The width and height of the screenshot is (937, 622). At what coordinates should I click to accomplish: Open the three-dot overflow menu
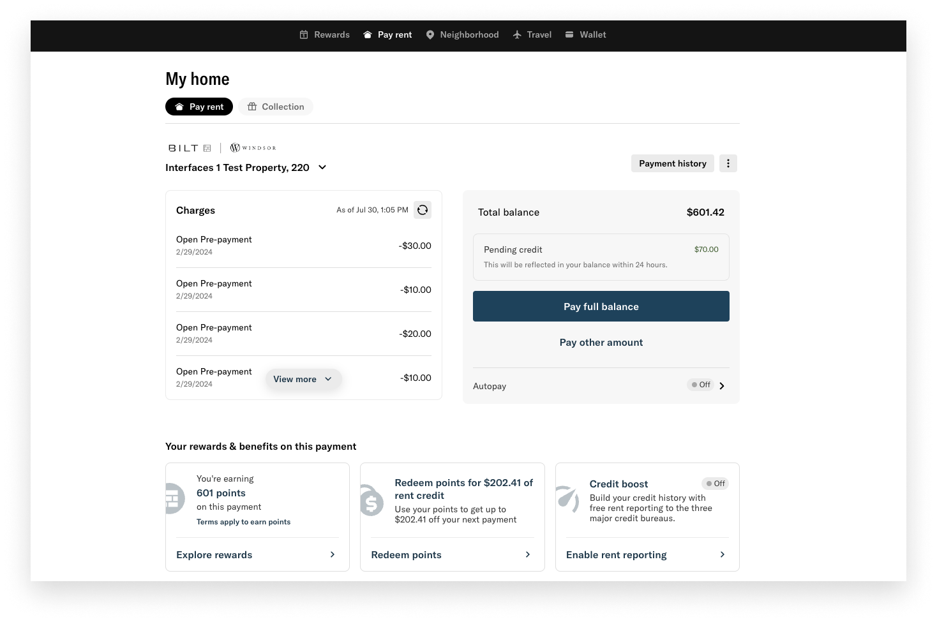728,163
